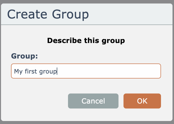Click the dialog title bar area

[130, 14]
